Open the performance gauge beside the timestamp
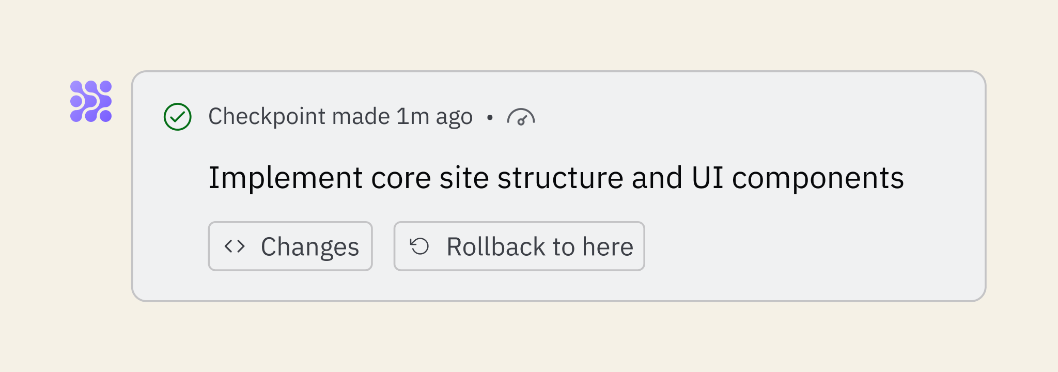This screenshot has width=1058, height=372. tap(521, 117)
